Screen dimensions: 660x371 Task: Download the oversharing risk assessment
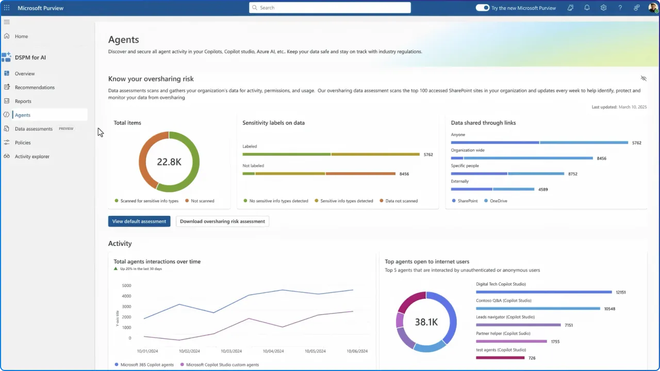pyautogui.click(x=222, y=221)
